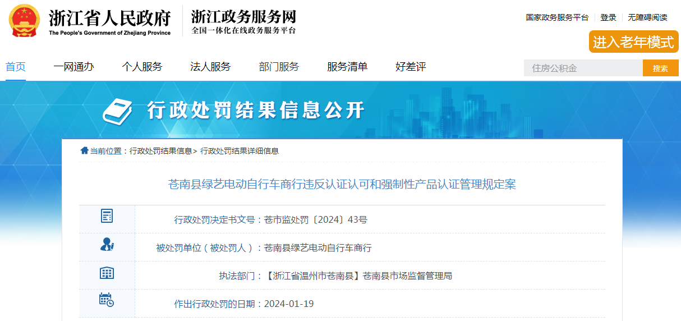Click the home icon beside 当前位置
Viewport: 681px width, 321px height.
pos(84,150)
